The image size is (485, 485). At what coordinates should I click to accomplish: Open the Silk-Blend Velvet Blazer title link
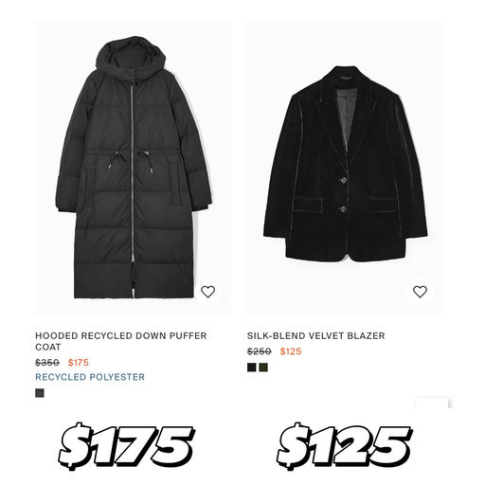pos(315,335)
